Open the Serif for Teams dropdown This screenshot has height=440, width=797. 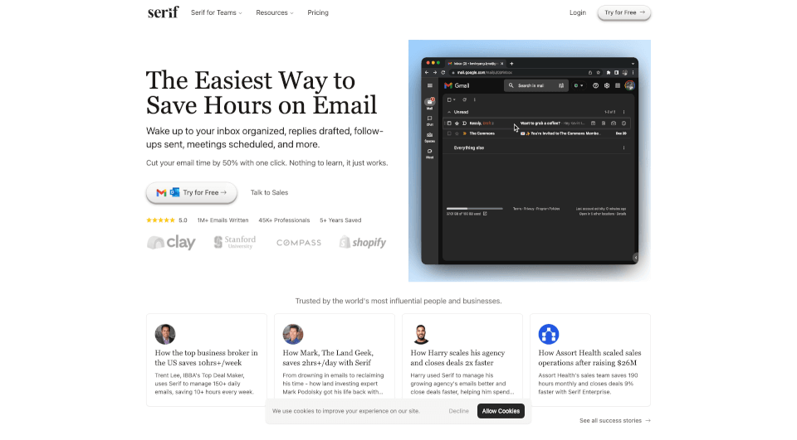click(x=216, y=12)
